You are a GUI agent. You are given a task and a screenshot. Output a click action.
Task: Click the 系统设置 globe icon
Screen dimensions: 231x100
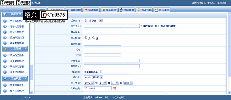pos(5,79)
